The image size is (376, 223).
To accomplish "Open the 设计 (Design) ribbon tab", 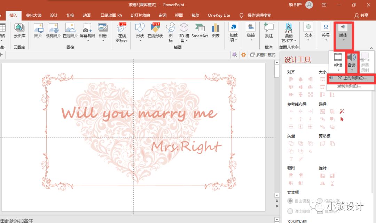I will (54, 15).
